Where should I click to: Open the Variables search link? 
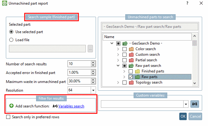pos(71,106)
